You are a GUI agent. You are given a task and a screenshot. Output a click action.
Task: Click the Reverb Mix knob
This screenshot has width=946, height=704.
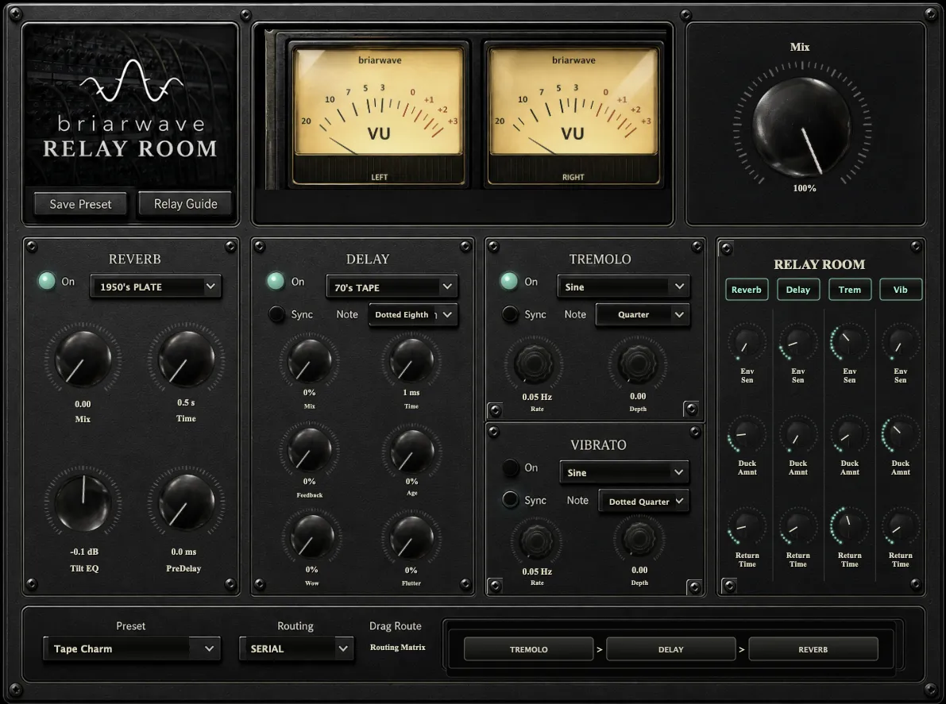[83, 360]
